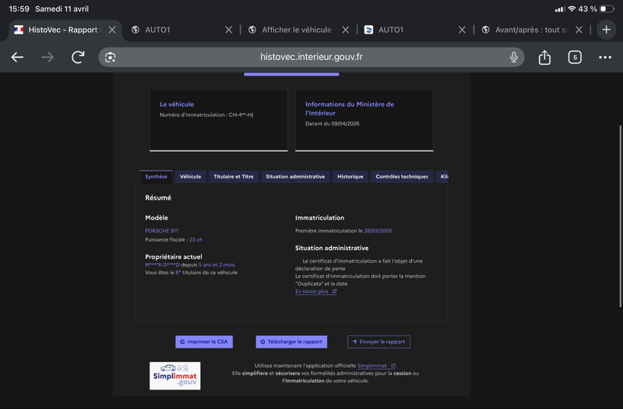
Task: Open the Titulaire et Titre tab
Action: point(233,177)
